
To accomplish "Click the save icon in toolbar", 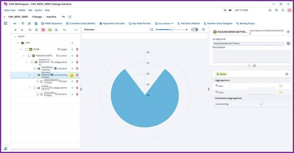I will (x=36, y=23).
